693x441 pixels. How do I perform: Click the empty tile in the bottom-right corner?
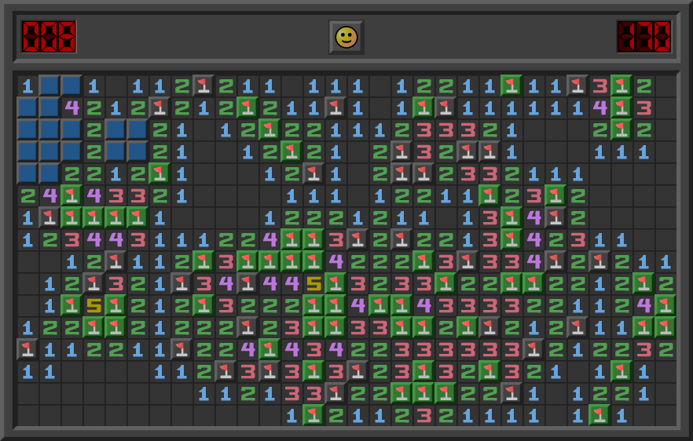tap(665, 415)
